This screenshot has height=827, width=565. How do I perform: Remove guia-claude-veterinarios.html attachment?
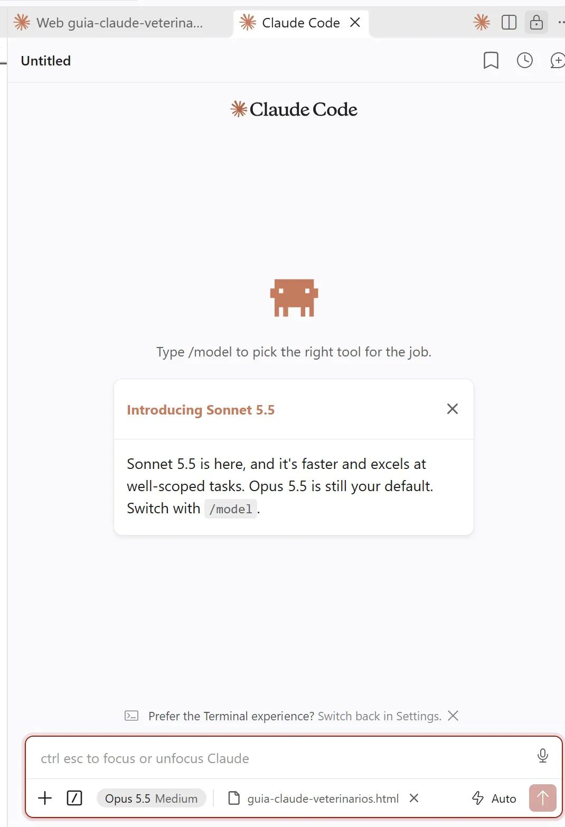tap(414, 798)
